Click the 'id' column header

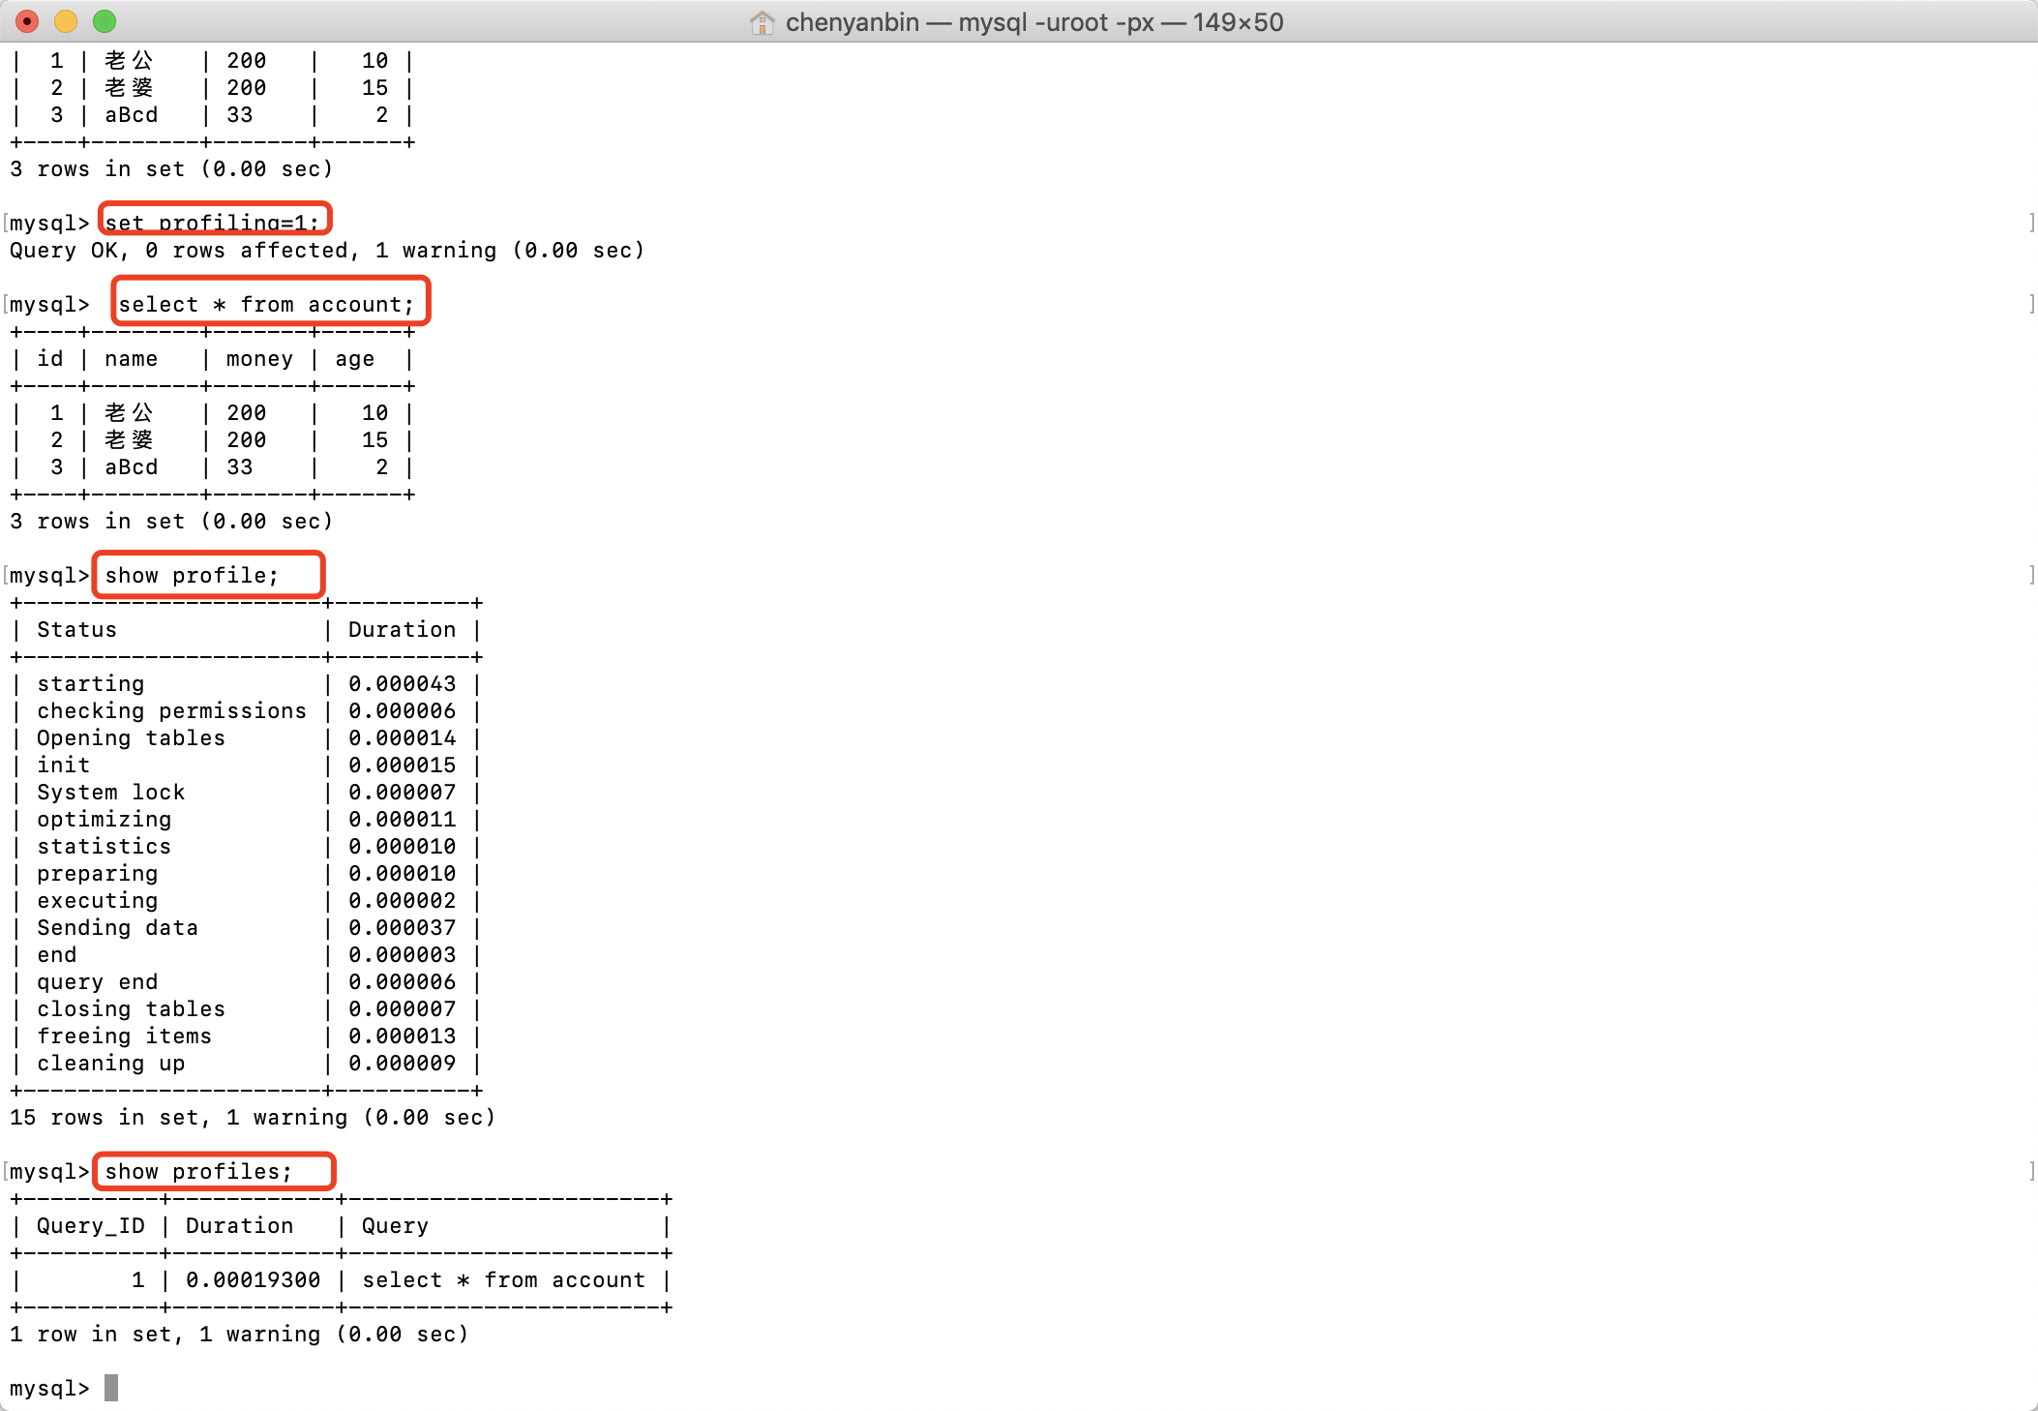click(50, 359)
